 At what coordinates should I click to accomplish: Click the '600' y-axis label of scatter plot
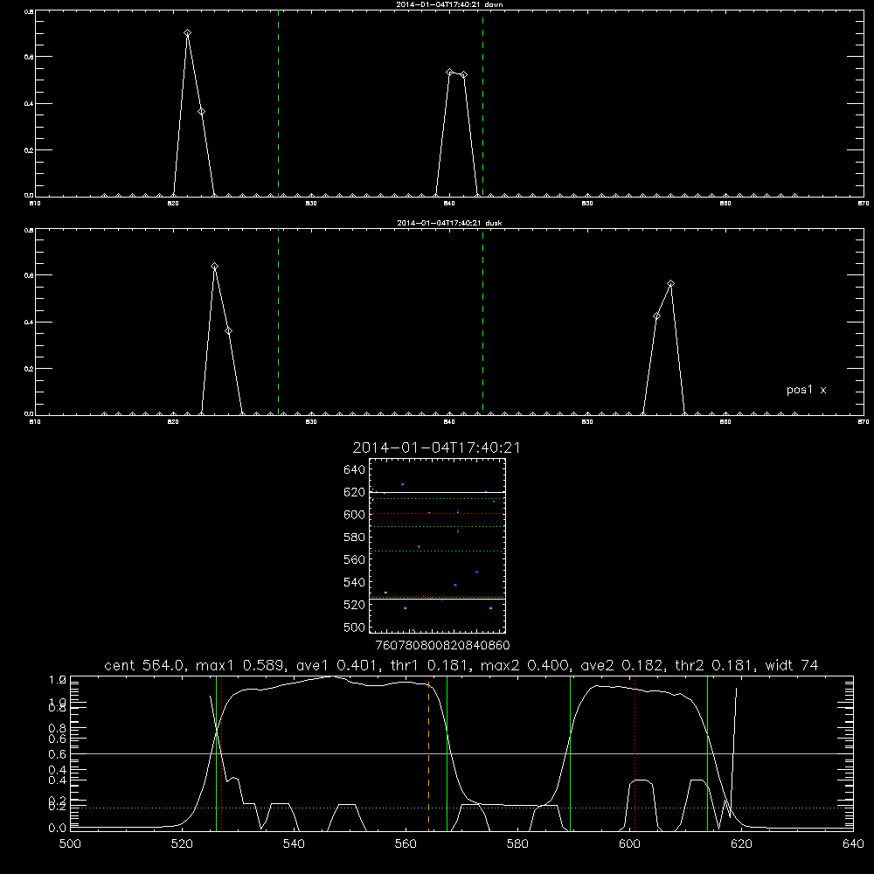pos(355,515)
